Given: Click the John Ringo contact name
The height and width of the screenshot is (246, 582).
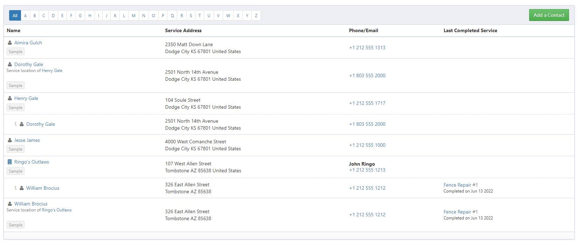Looking at the screenshot, I should [362, 164].
